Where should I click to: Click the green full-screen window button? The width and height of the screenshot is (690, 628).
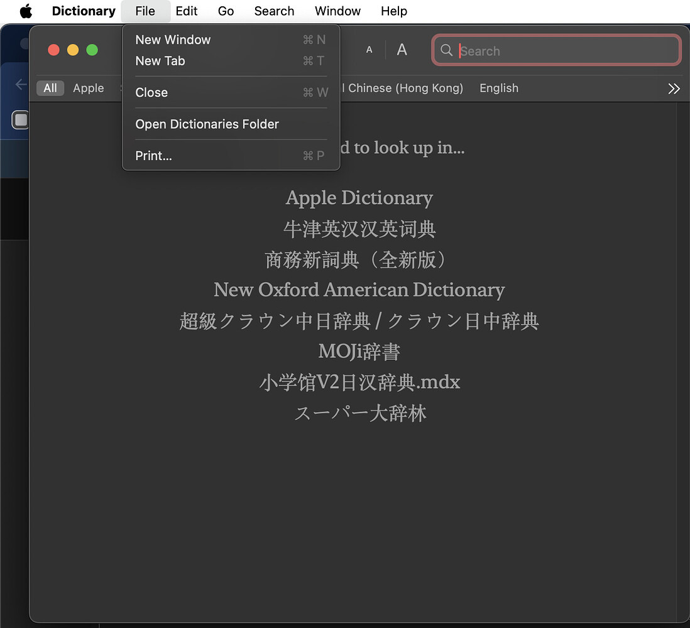tap(92, 50)
